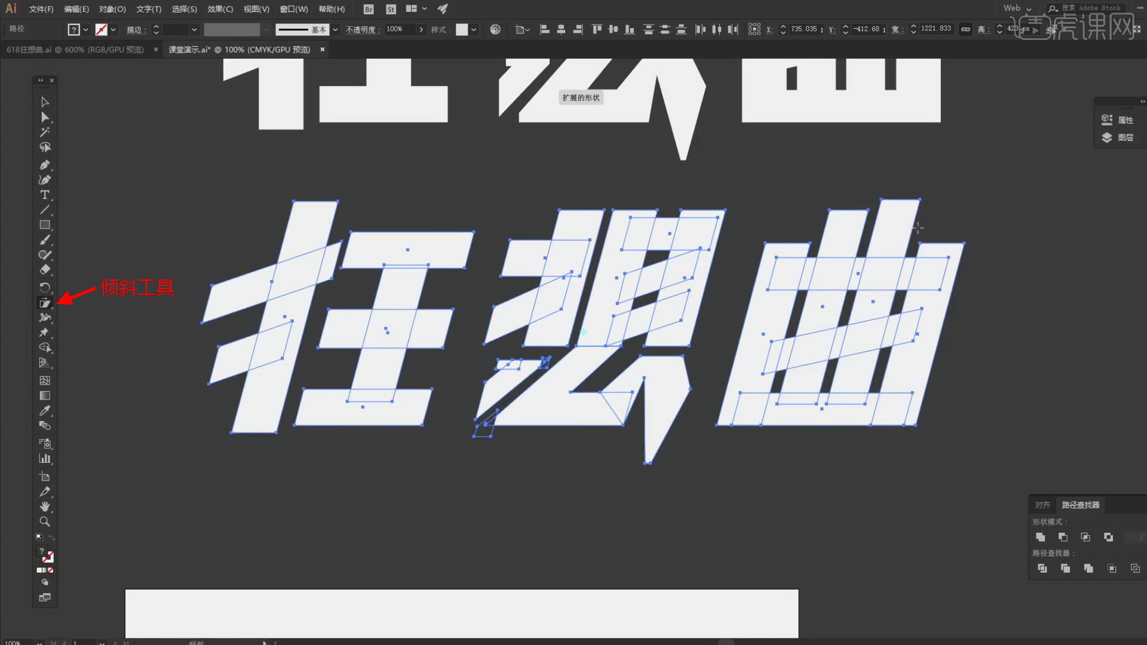Screen dimensions: 1147x645
Task: Select the Magic Wand tool
Action: tap(45, 132)
